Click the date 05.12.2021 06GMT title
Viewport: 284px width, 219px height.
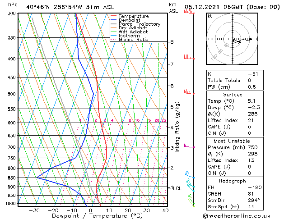click(x=214, y=7)
